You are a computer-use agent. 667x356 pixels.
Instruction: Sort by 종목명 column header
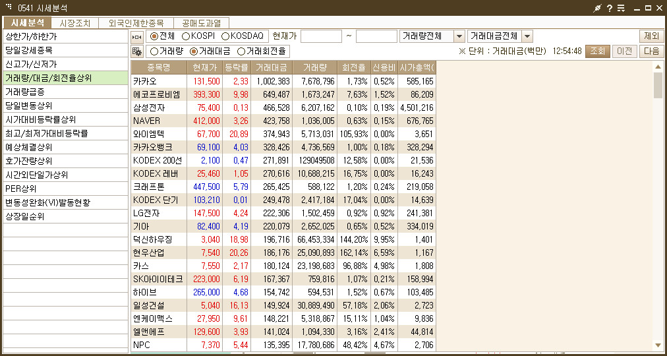click(x=159, y=67)
